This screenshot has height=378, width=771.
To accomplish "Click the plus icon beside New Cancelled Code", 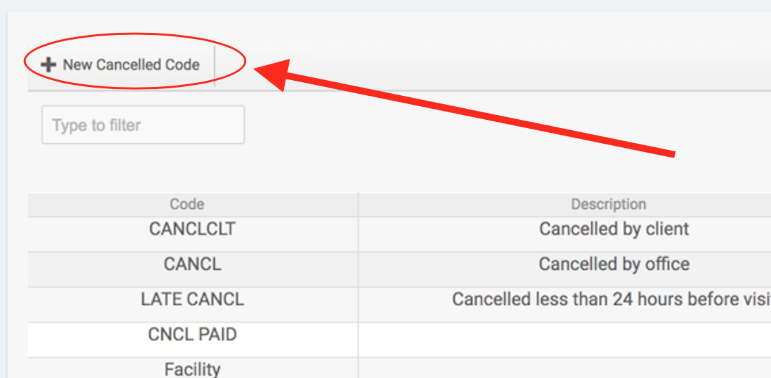I will pos(47,65).
